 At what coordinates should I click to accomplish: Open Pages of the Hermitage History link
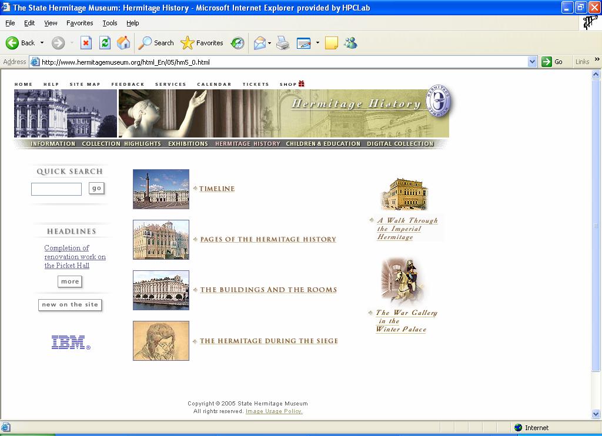268,239
